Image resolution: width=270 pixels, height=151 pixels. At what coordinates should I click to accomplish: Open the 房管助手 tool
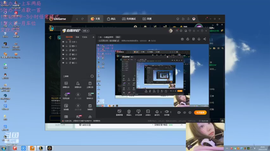point(78,85)
